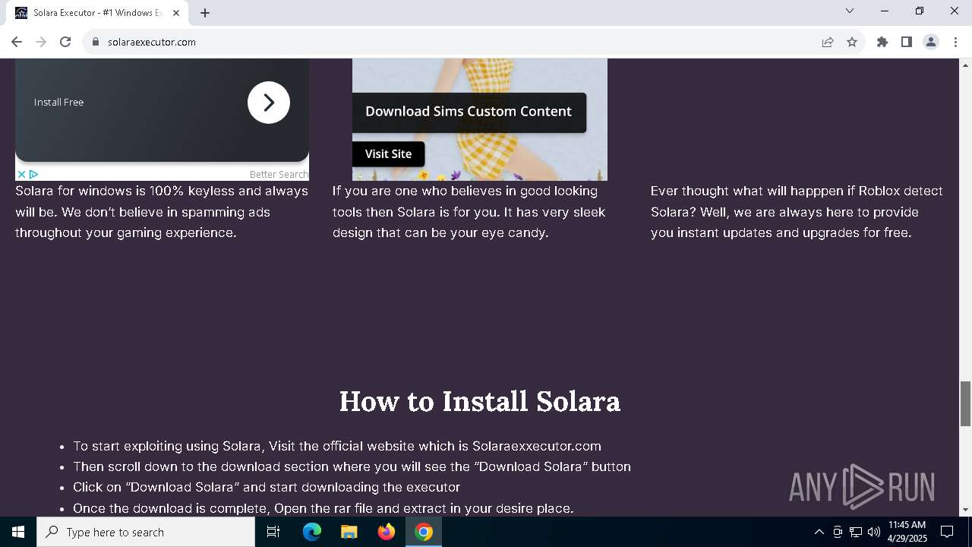The width and height of the screenshot is (972, 547).
Task: Click the sleek design eye candy paragraph
Action: pyautogui.click(x=469, y=212)
